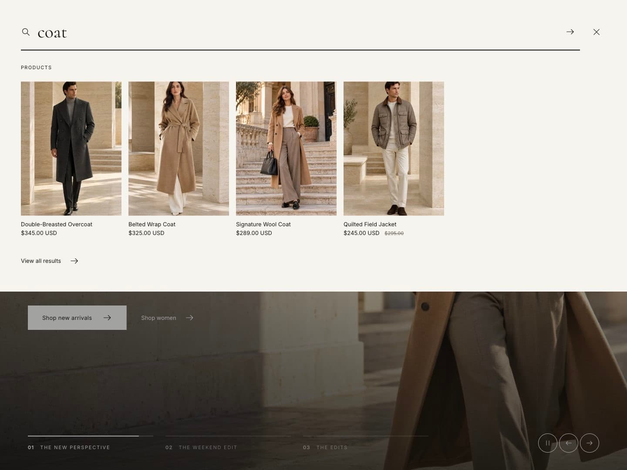Screen dimensions: 627x470
Task: Open the Signature Wool Coat product image
Action: [x=286, y=148]
